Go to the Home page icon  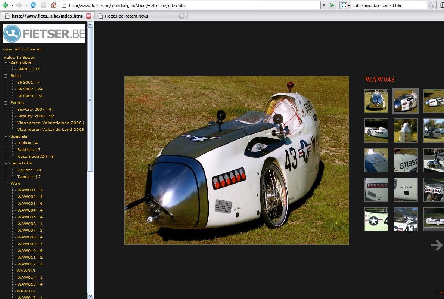(53, 5)
